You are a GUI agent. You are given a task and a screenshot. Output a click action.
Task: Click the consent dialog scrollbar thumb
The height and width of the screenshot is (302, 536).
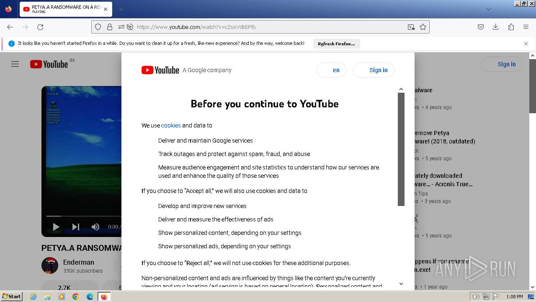pos(401,149)
